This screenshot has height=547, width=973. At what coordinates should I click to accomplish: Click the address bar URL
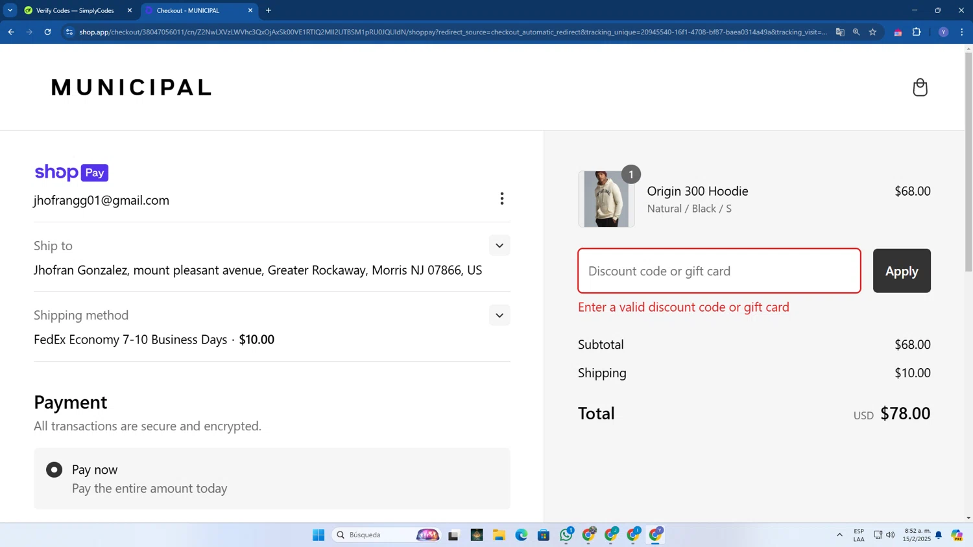tap(453, 32)
